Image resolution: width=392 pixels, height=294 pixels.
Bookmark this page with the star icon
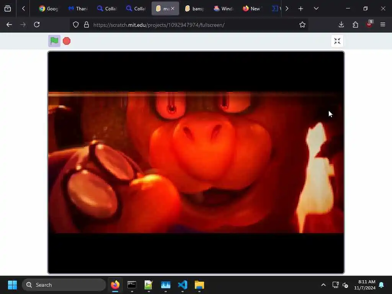point(302,25)
